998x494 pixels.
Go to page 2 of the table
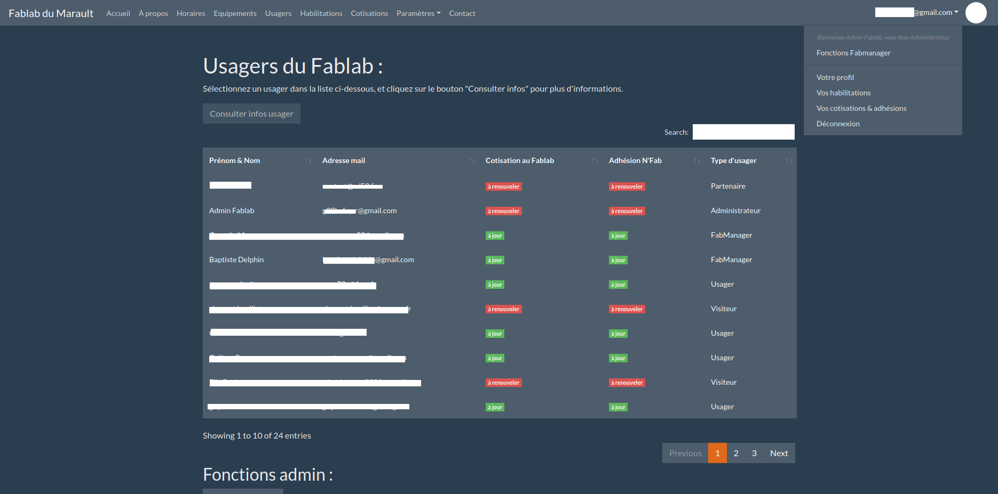coord(736,453)
